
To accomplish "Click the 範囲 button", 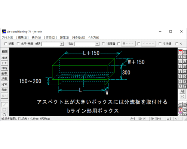I will pyautogui.click(x=4, y=52).
